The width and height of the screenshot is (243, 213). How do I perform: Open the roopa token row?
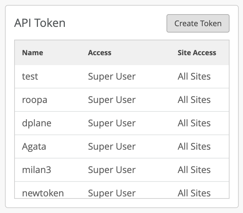34,100
